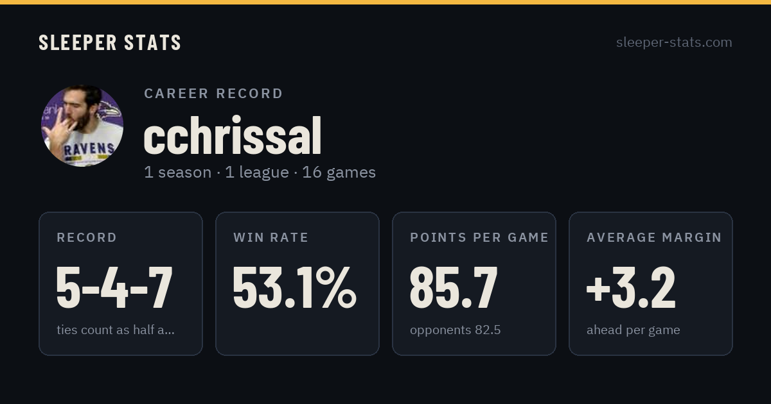Click the season, league, games summary line

pos(260,173)
